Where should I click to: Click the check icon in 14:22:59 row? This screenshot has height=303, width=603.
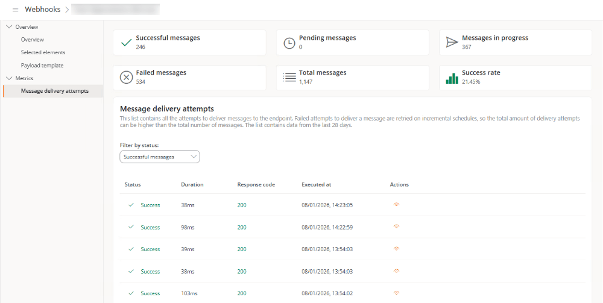(131, 227)
